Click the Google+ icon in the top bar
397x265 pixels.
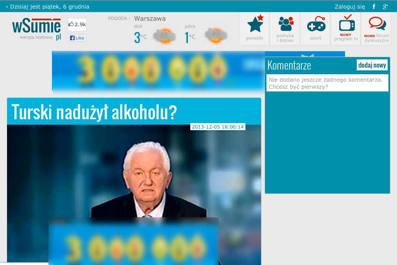coord(385,7)
